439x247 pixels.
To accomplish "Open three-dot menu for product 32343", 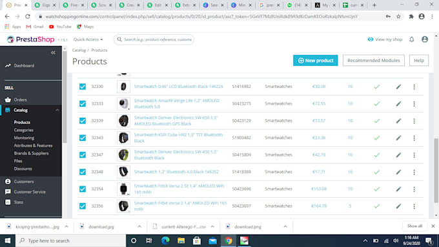I will pos(414,138).
